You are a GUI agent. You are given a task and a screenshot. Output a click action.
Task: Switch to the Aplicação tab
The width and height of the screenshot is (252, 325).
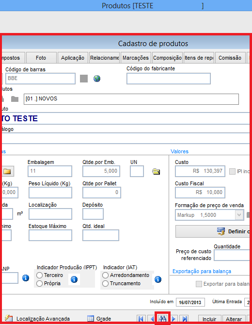(73, 58)
